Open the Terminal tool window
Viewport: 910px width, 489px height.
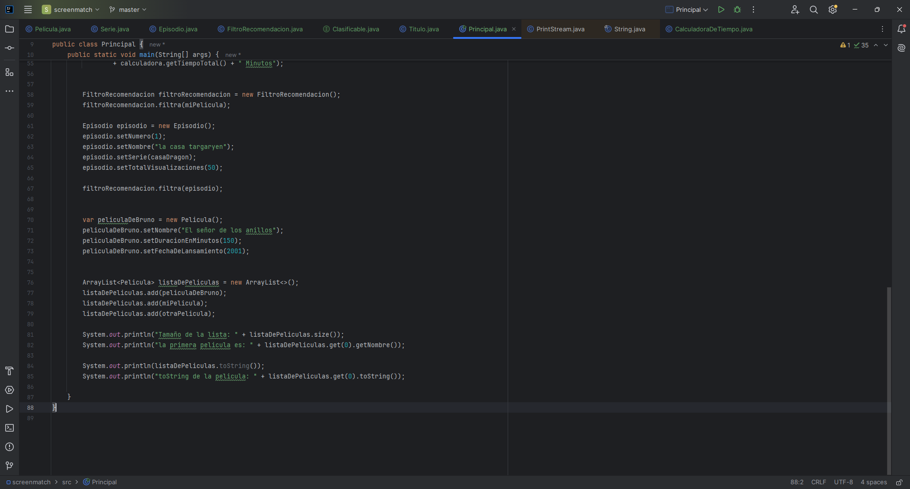coord(9,428)
